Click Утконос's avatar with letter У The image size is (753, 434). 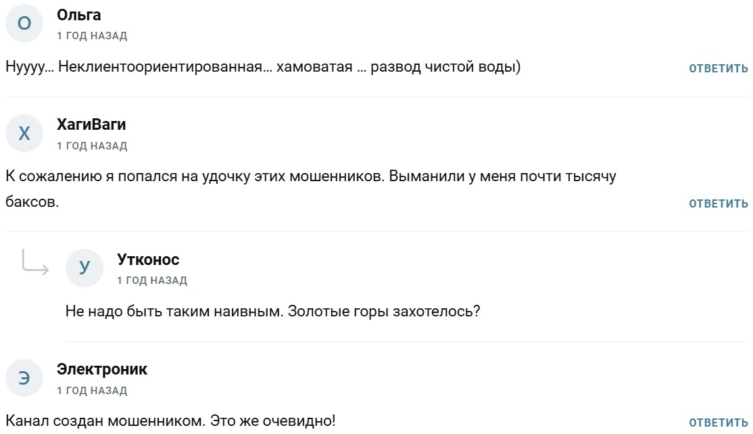click(x=84, y=268)
